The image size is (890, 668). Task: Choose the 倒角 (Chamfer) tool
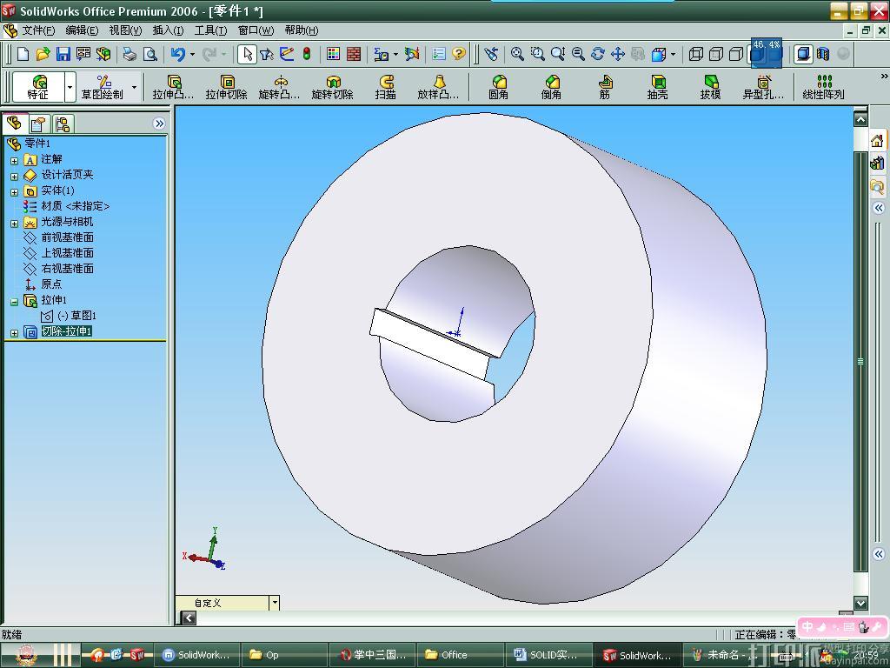click(551, 86)
